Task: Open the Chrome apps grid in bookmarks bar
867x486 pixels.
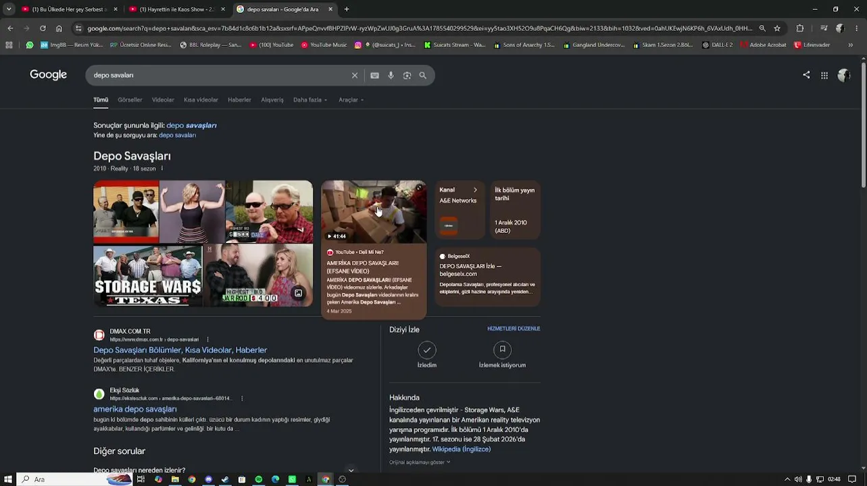Action: pyautogui.click(x=9, y=45)
